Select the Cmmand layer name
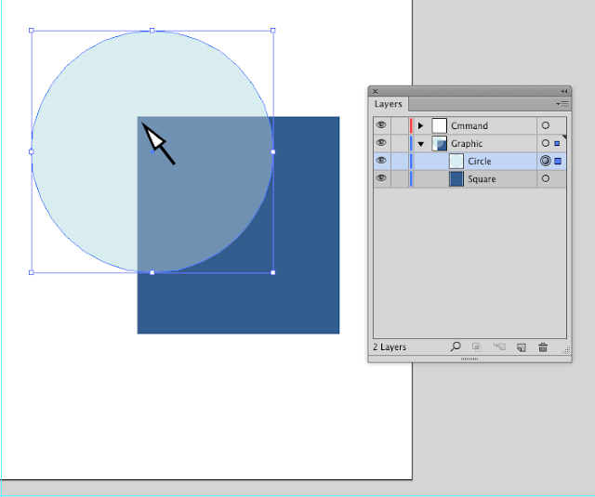The height and width of the screenshot is (497, 595). click(469, 125)
